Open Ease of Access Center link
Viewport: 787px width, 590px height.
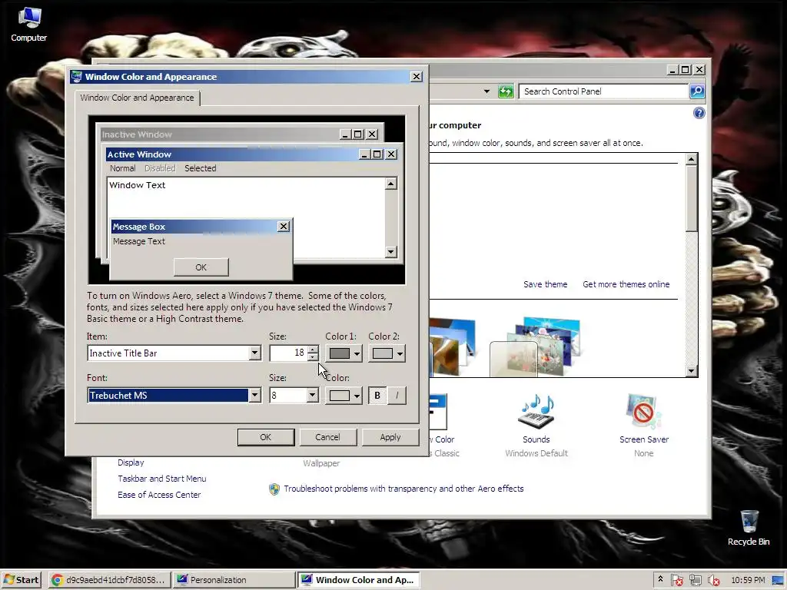point(159,495)
